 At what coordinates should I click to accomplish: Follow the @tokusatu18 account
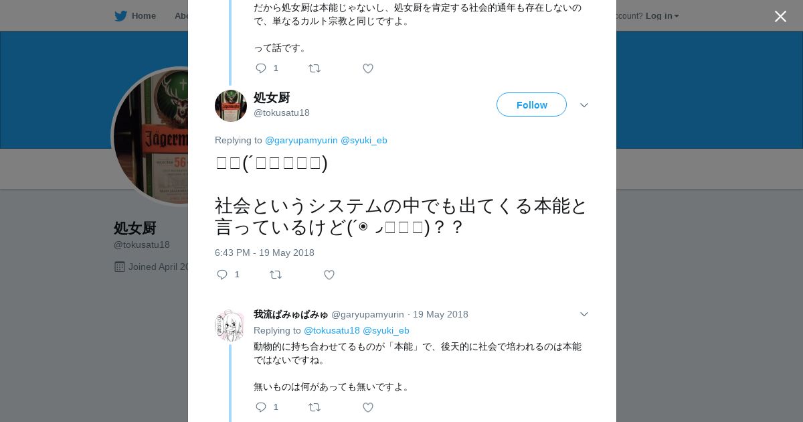click(531, 105)
